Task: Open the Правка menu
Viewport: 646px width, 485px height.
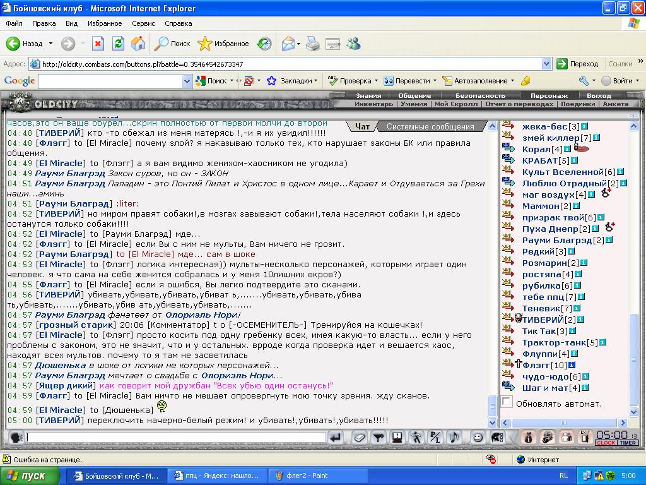Action: pyautogui.click(x=44, y=23)
